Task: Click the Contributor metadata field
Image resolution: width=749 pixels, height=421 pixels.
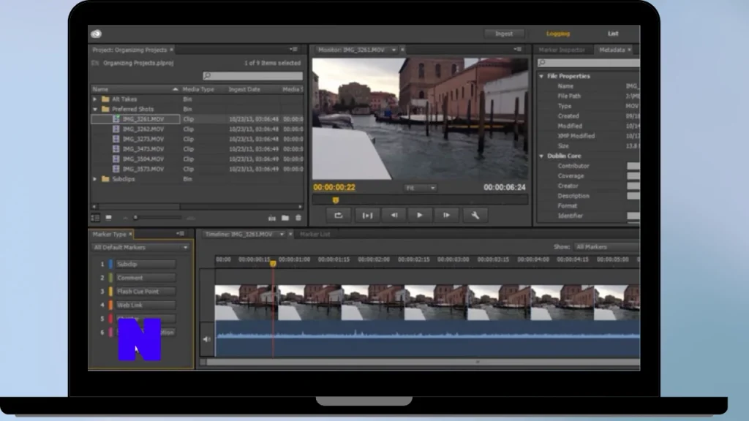Action: tap(633, 166)
